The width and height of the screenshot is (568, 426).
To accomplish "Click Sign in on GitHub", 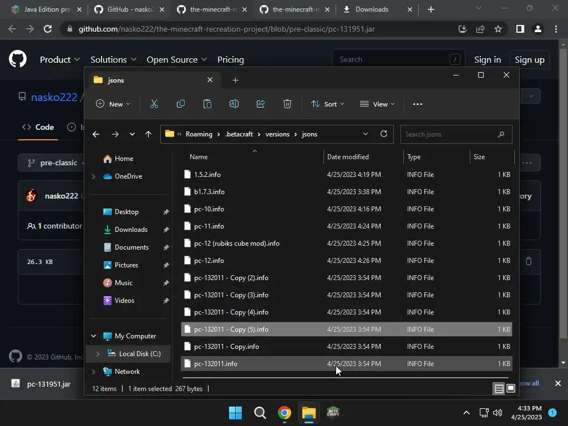I will (488, 59).
